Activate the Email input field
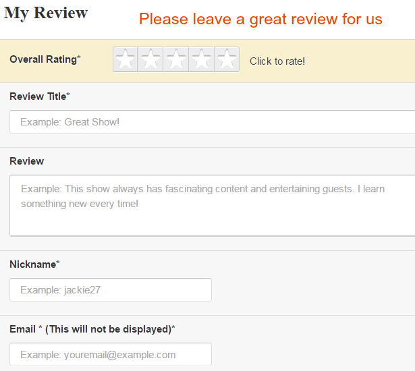Viewport: 415px width, 371px height. 111,355
